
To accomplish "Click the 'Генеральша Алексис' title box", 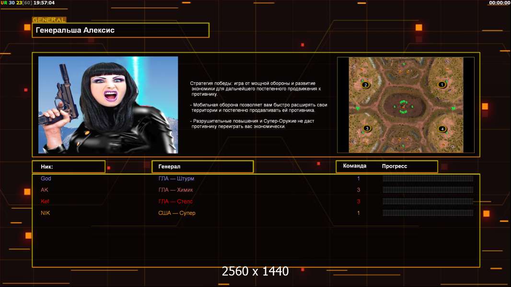I will [120, 30].
